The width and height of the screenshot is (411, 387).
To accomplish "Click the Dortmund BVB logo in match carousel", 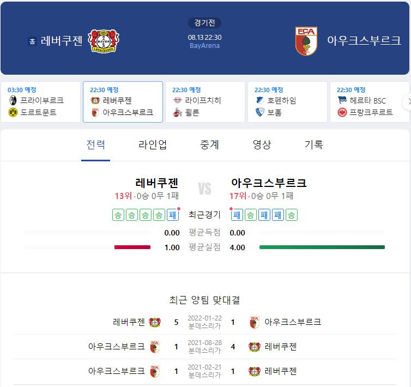I will pyautogui.click(x=13, y=112).
